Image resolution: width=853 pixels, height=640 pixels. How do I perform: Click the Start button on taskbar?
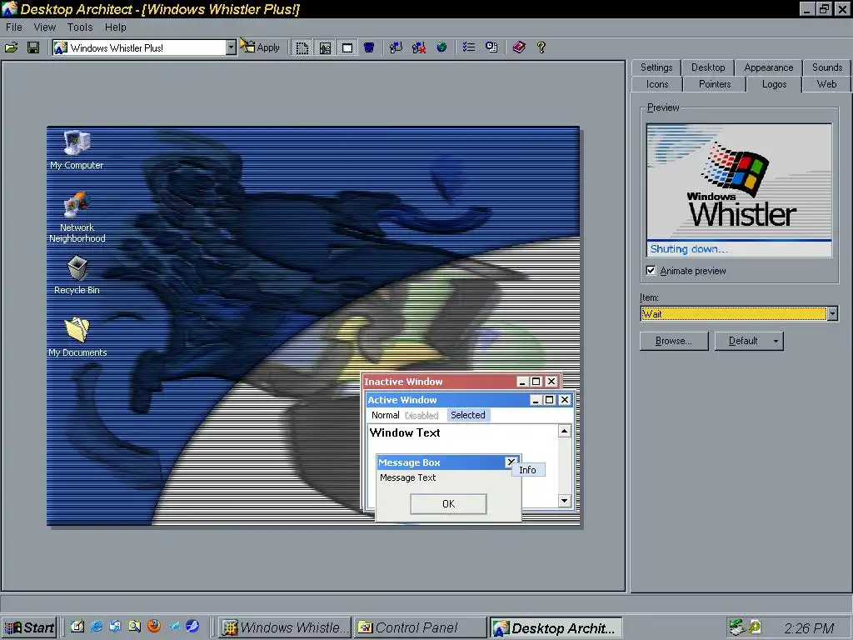pos(28,627)
